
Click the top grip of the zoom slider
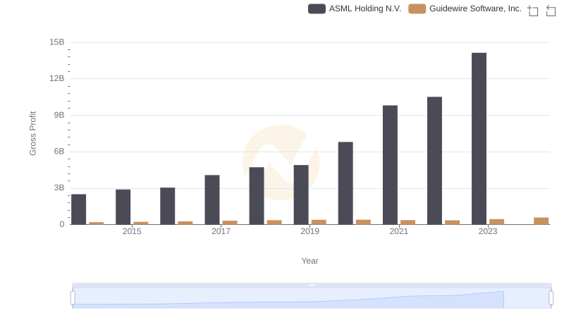312,285
